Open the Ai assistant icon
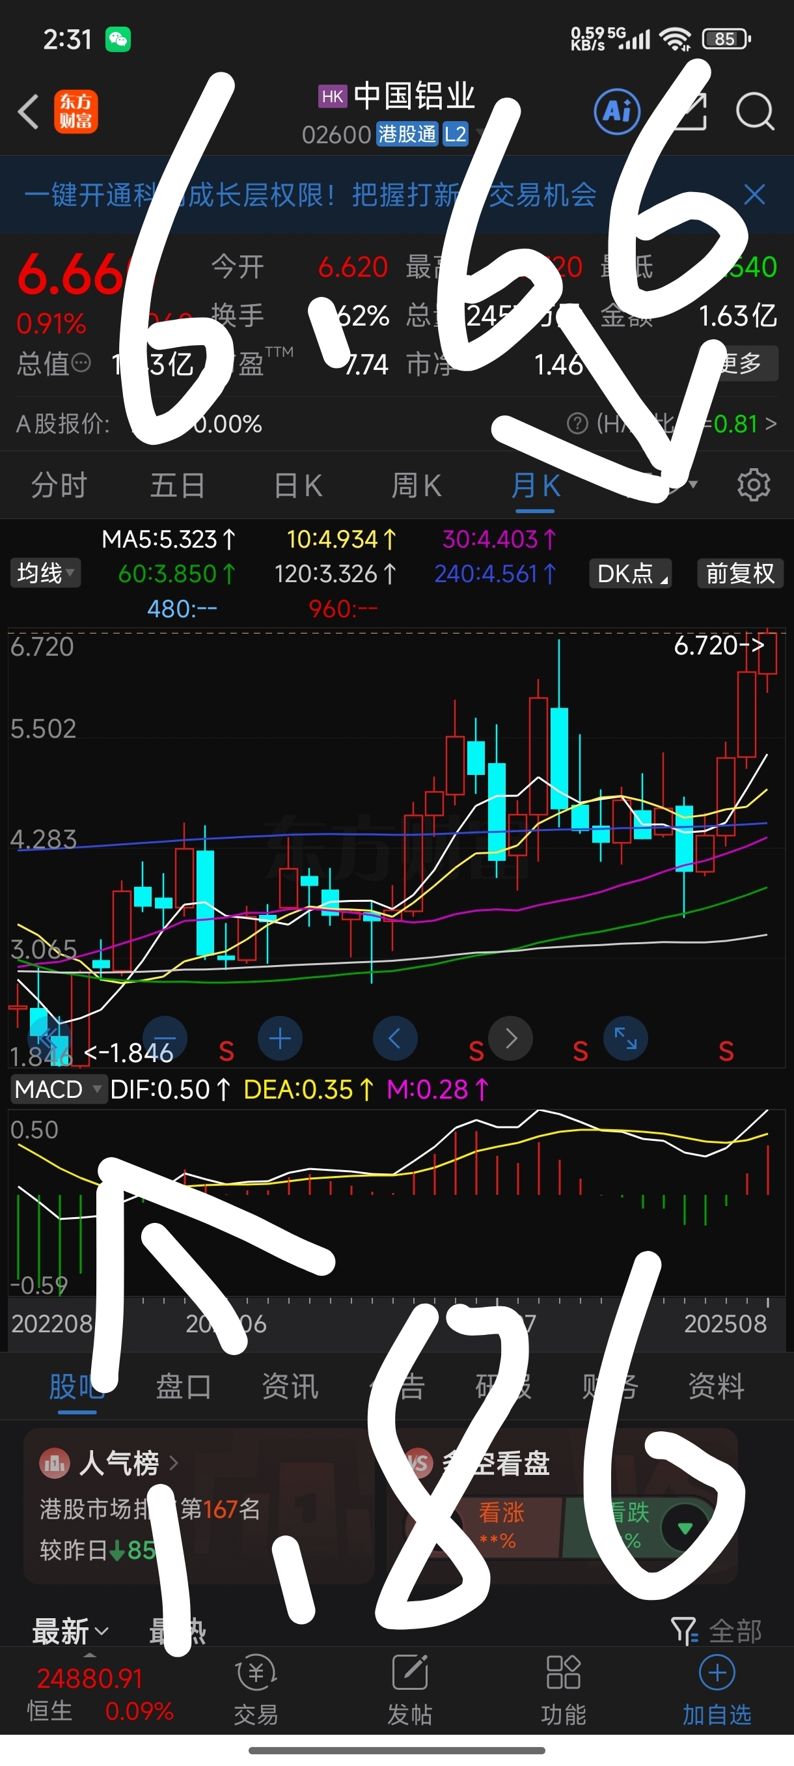Image resolution: width=794 pixels, height=1766 pixels. click(617, 111)
